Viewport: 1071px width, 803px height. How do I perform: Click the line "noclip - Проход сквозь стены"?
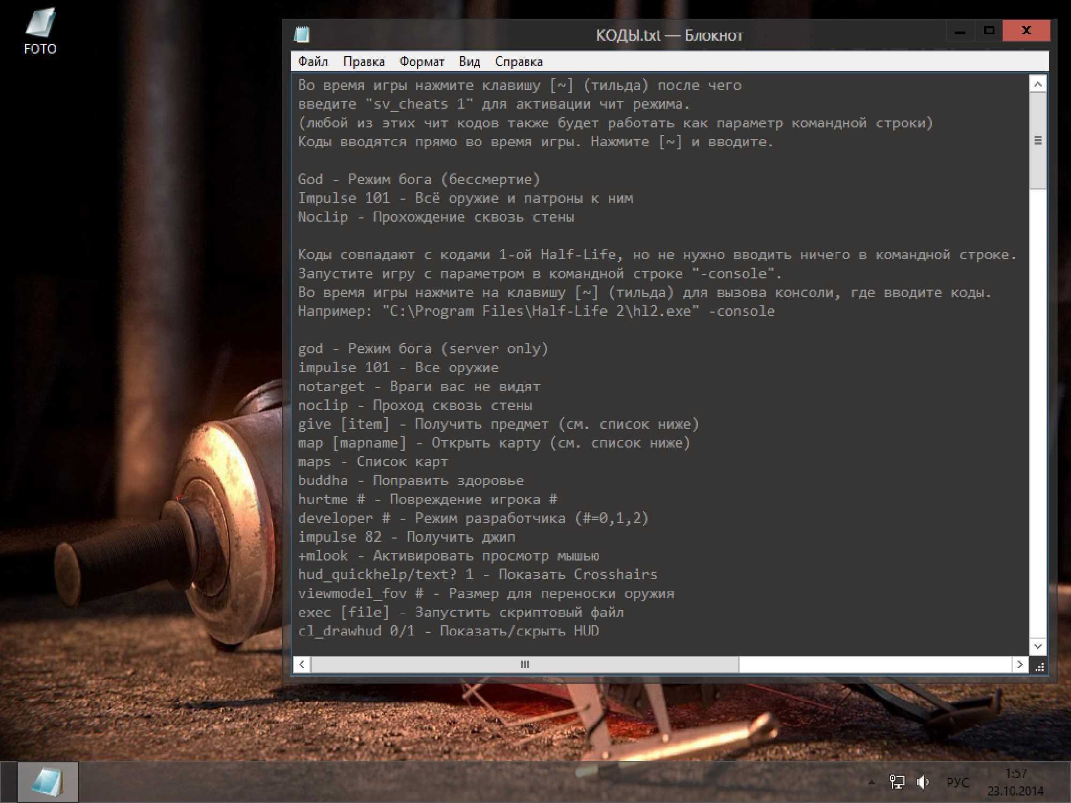(415, 405)
